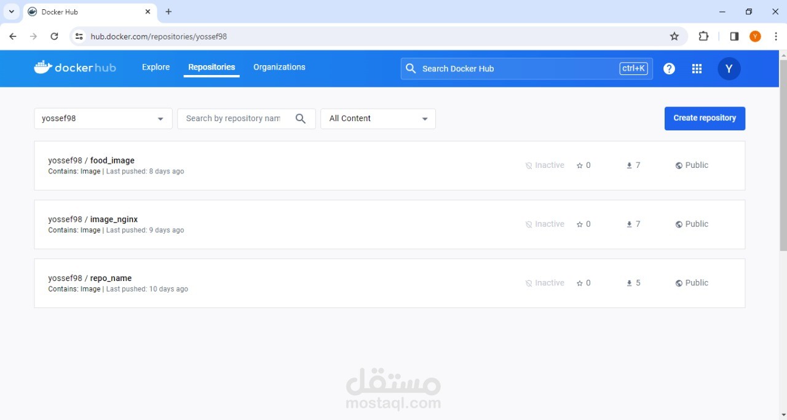
Task: Click the download icon for food_image
Action: pos(629,165)
